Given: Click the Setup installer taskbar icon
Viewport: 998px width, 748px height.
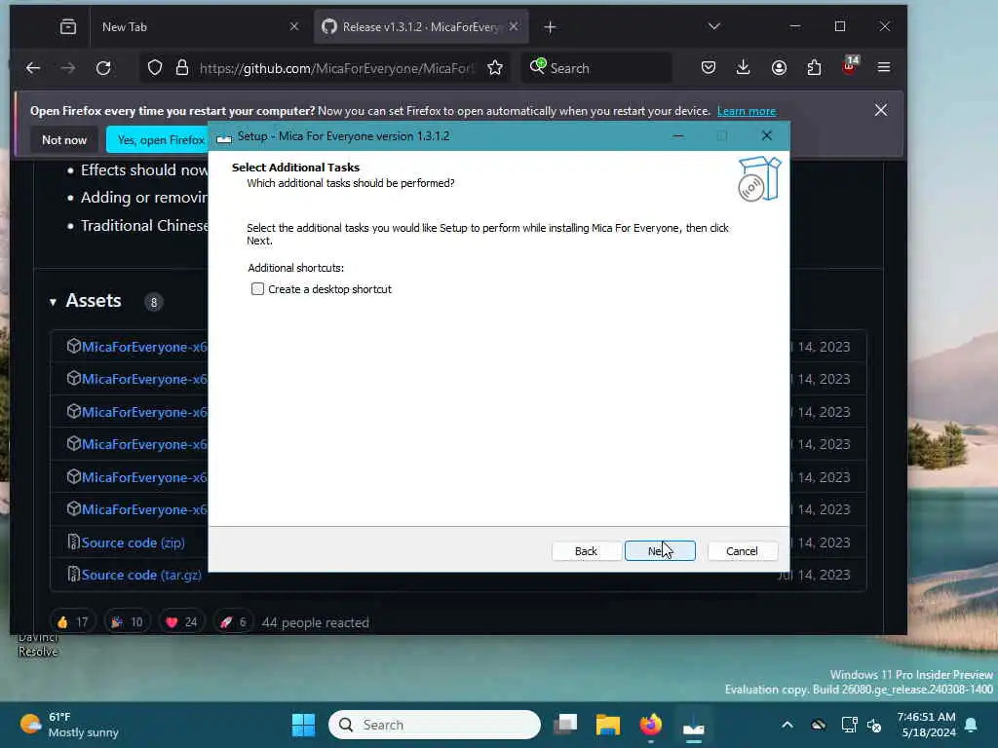Looking at the screenshot, I should click(x=693, y=727).
